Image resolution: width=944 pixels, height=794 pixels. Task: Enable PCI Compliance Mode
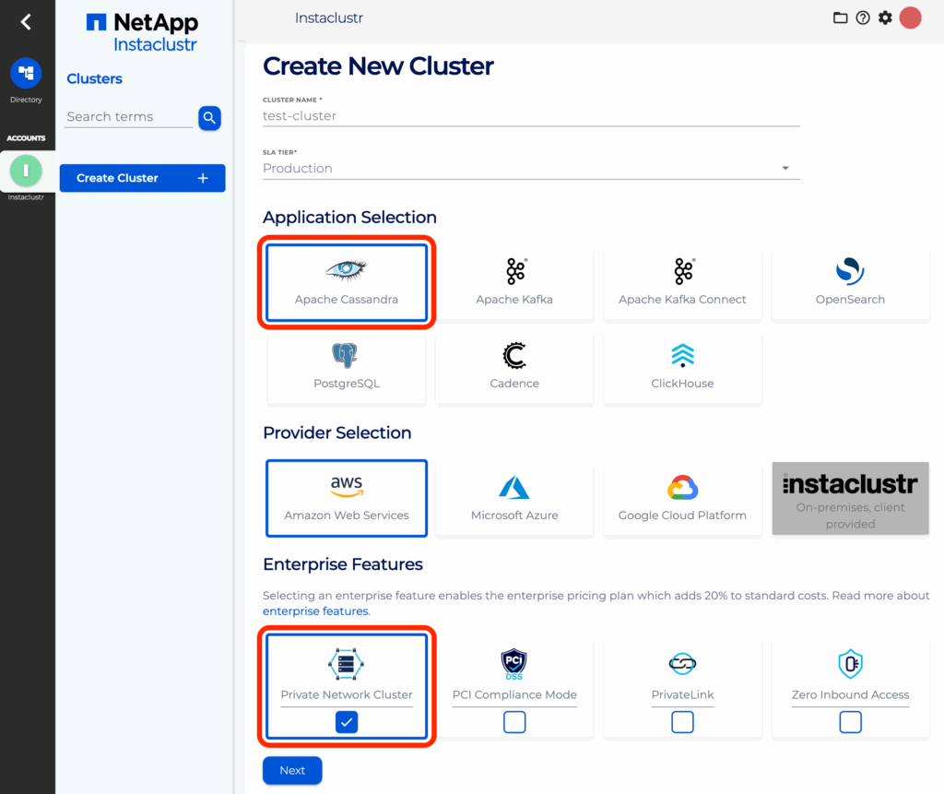(x=513, y=722)
